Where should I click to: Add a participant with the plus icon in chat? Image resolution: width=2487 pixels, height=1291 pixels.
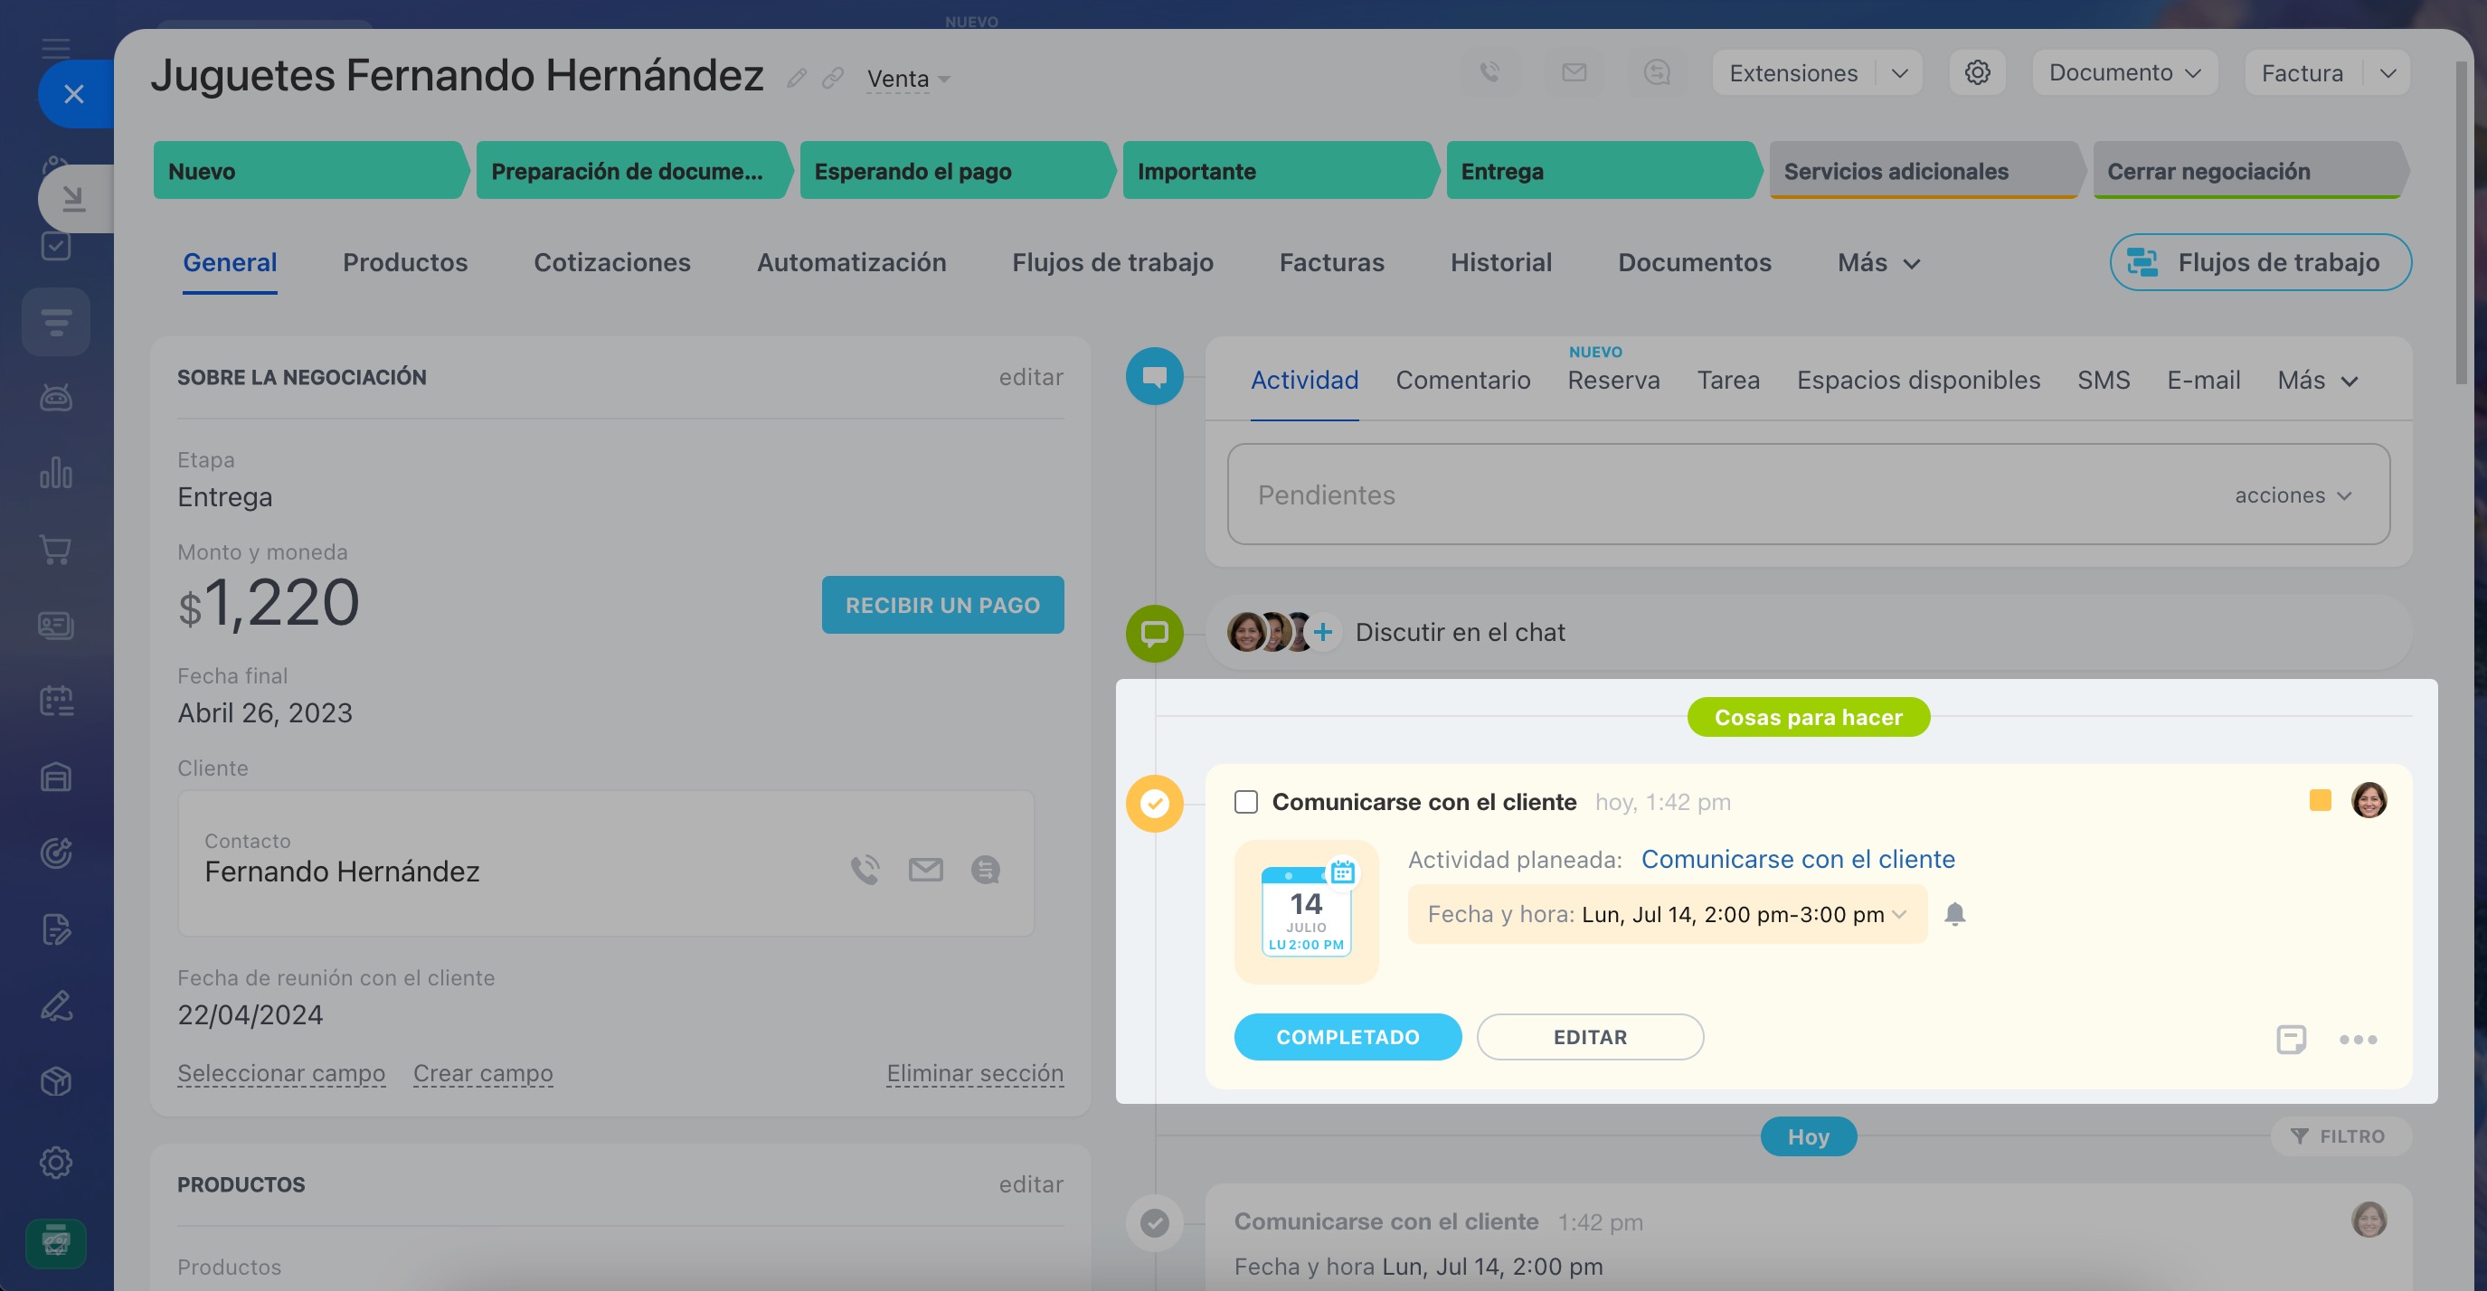[1323, 632]
